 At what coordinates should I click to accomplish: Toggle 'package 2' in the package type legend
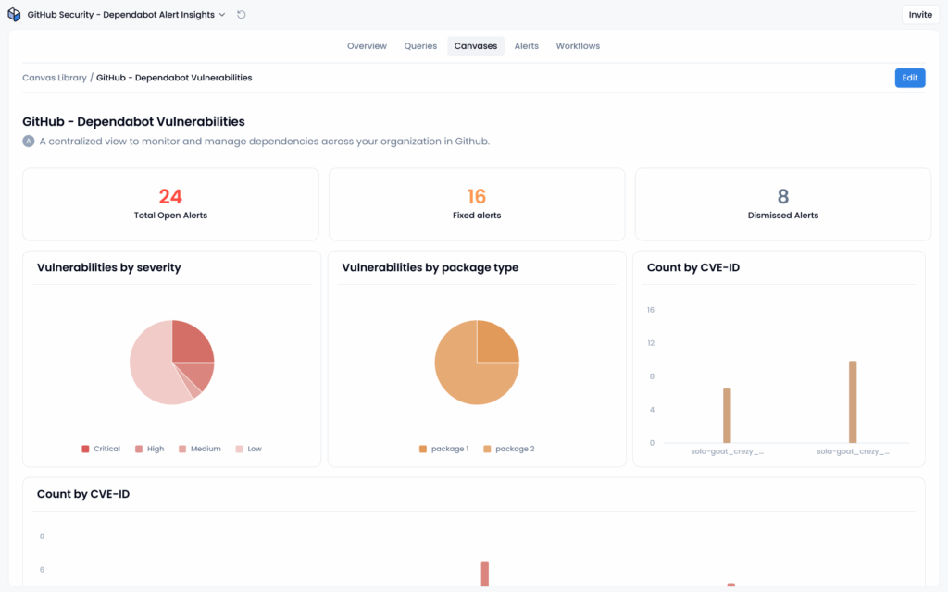coord(511,449)
